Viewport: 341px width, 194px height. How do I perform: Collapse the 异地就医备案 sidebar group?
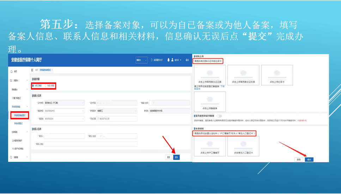point(27,107)
